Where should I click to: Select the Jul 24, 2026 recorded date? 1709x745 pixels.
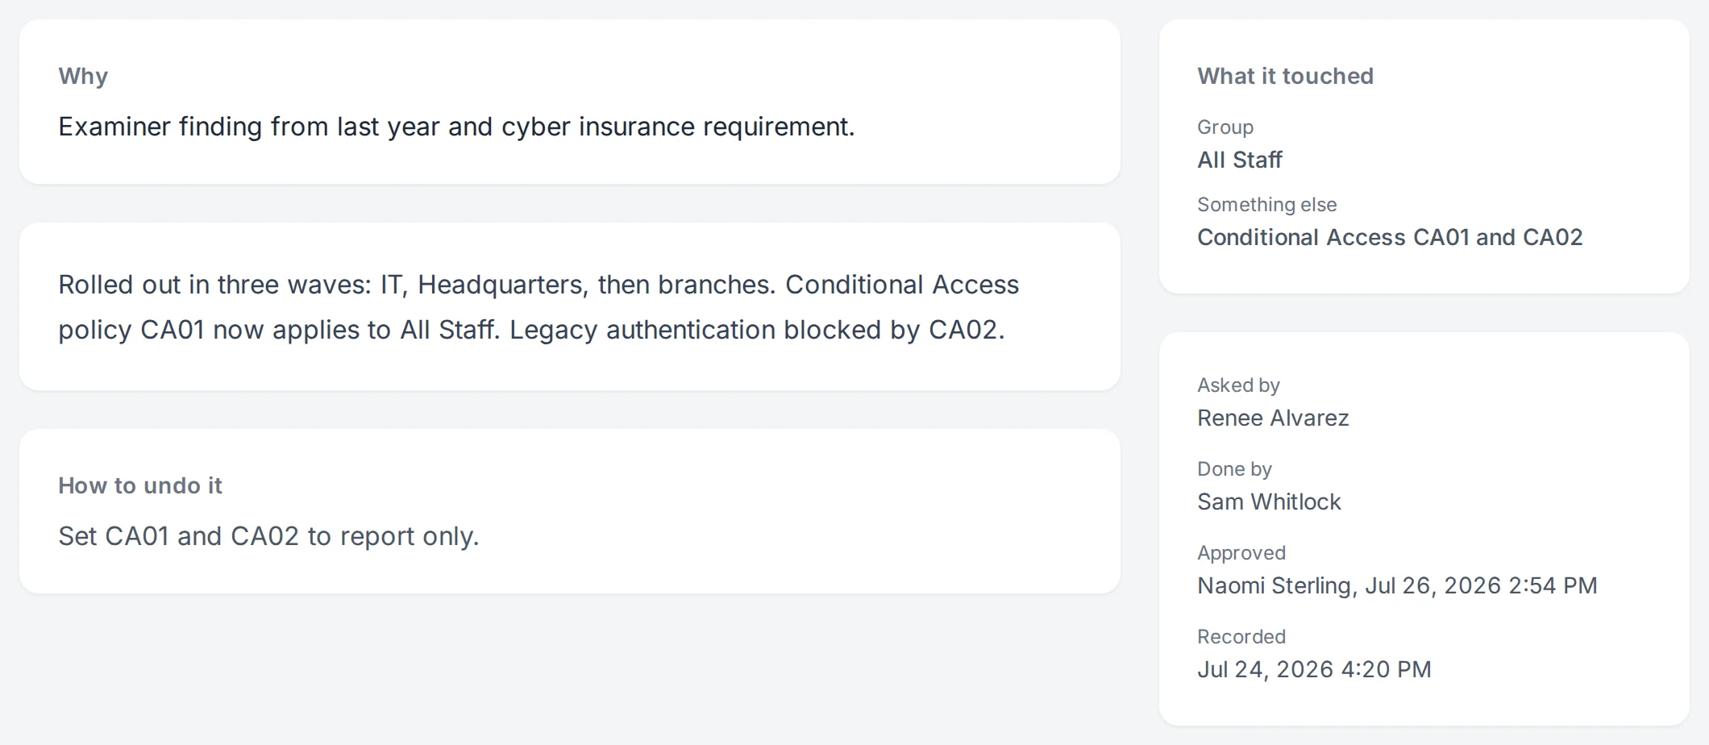[1314, 669]
